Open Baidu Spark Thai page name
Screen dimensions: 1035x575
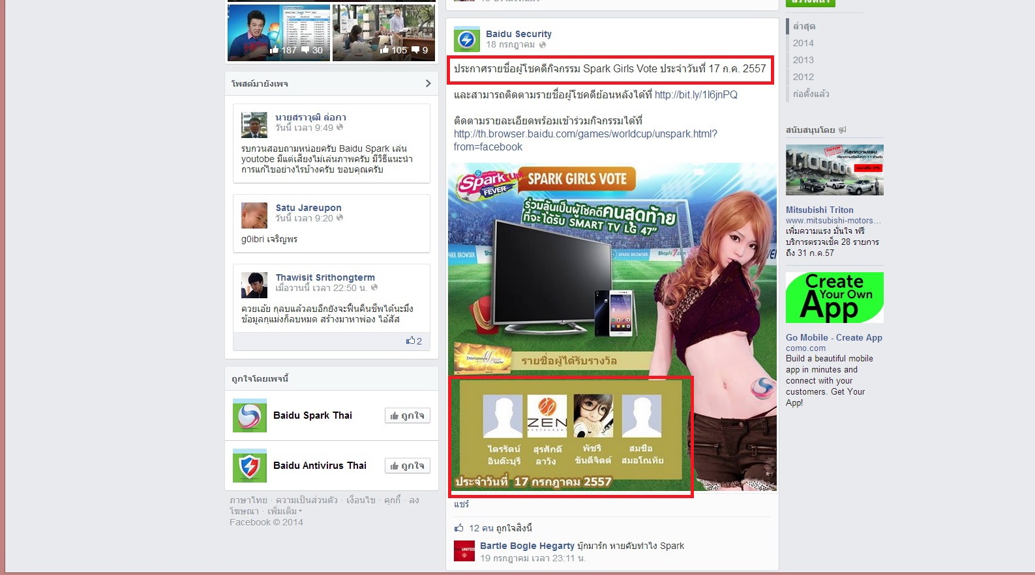point(312,415)
